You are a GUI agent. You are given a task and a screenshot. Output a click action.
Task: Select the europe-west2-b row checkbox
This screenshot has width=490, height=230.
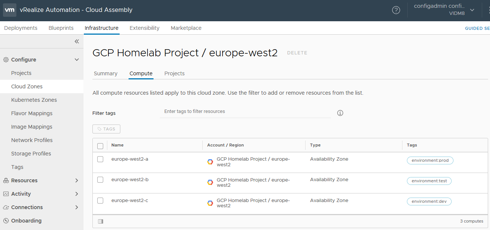coord(100,180)
